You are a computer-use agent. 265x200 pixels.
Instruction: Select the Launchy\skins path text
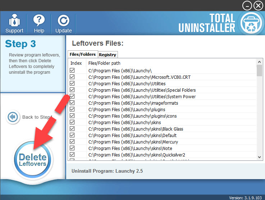pos(124,122)
